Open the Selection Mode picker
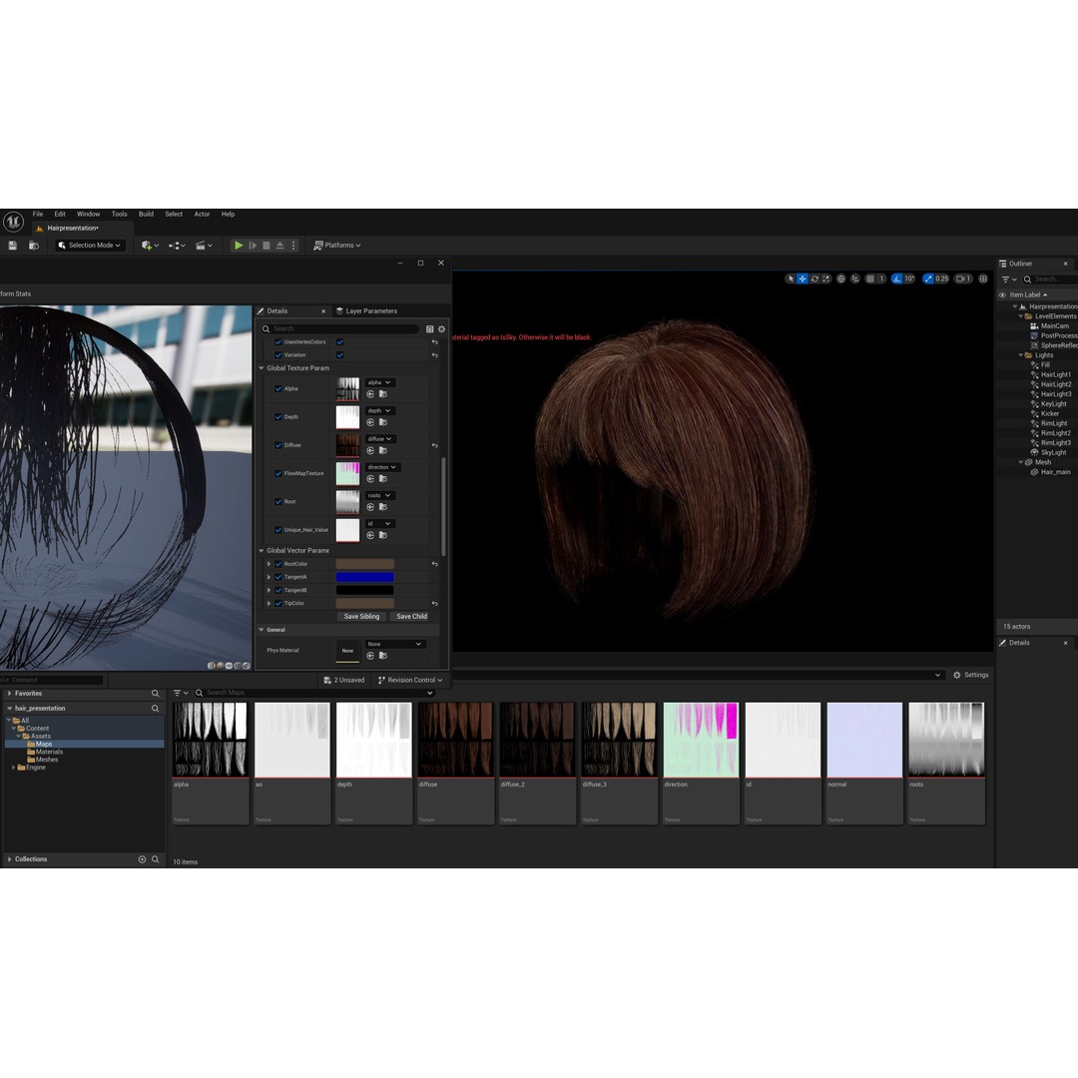1078x1078 pixels. pyautogui.click(x=89, y=245)
